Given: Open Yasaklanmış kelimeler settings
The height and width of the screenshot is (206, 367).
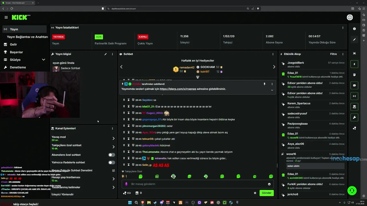Looking at the screenshot, I should (83, 187).
